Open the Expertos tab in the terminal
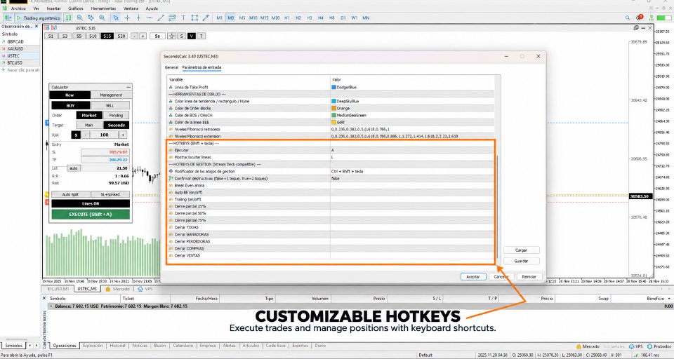Image resolution: width=674 pixels, height=359 pixels. coord(300,346)
